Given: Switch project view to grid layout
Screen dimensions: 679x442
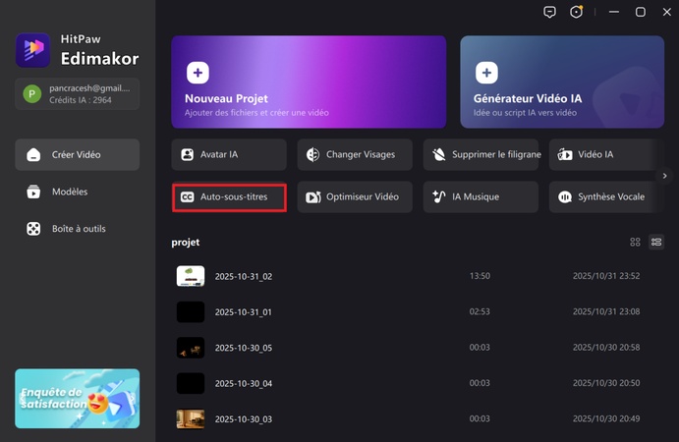Looking at the screenshot, I should point(635,242).
